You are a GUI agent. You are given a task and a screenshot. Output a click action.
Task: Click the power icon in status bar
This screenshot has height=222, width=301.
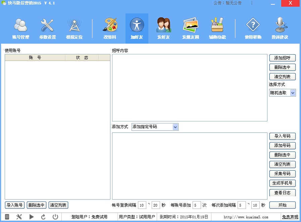(x=55, y=217)
